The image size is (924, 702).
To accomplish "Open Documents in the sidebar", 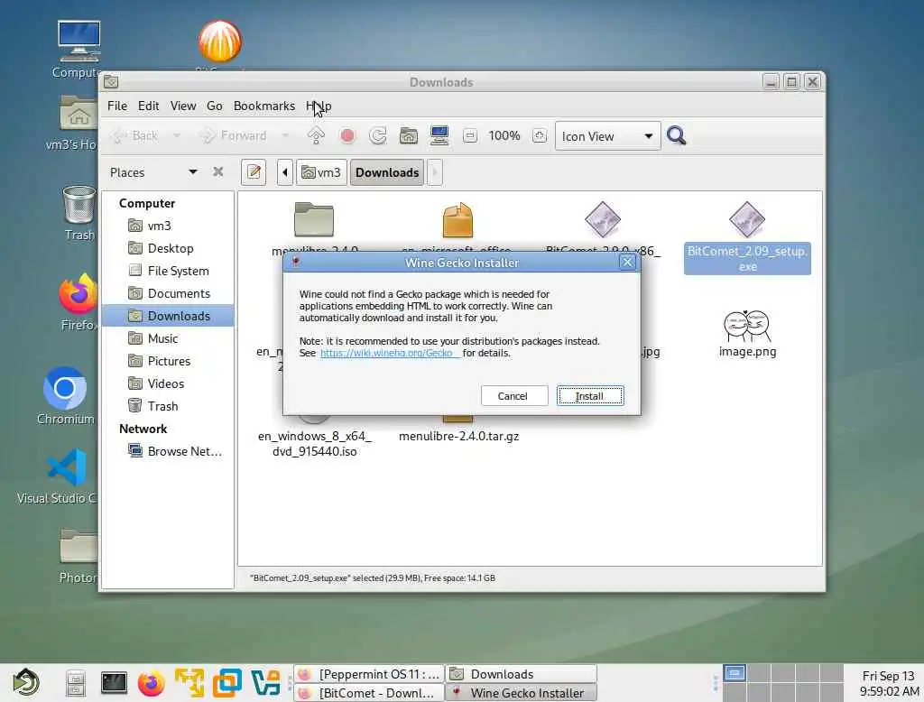I will (179, 293).
